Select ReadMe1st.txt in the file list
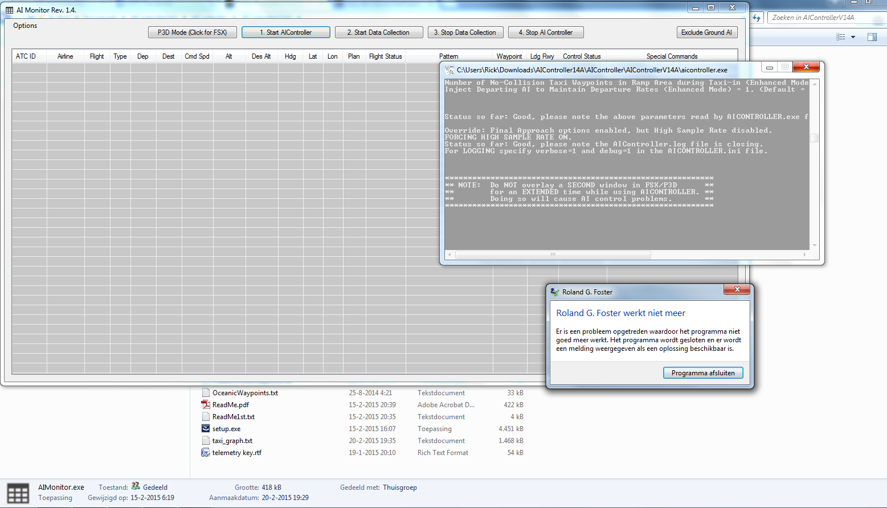The height and width of the screenshot is (508, 887). tap(233, 417)
